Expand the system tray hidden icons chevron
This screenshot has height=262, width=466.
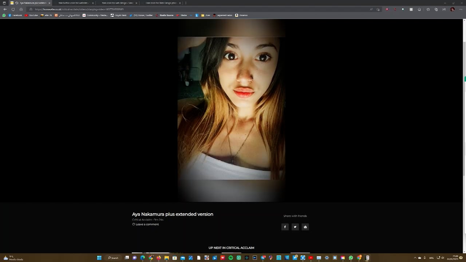(415, 258)
